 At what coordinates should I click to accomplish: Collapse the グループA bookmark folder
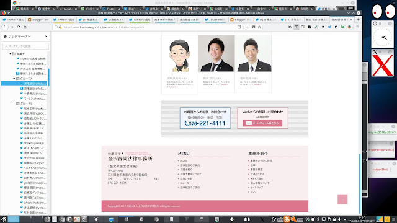[x=14, y=79]
